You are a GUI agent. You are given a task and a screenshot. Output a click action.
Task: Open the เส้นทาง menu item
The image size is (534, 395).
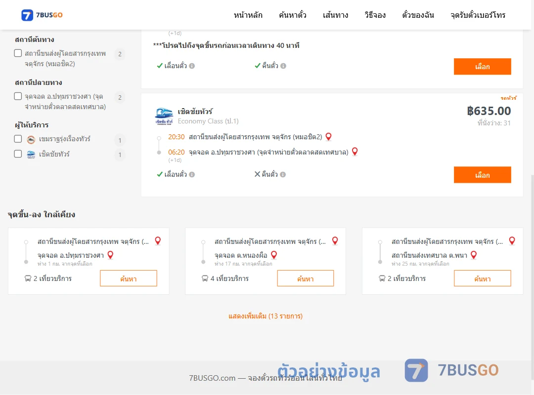pyautogui.click(x=335, y=15)
